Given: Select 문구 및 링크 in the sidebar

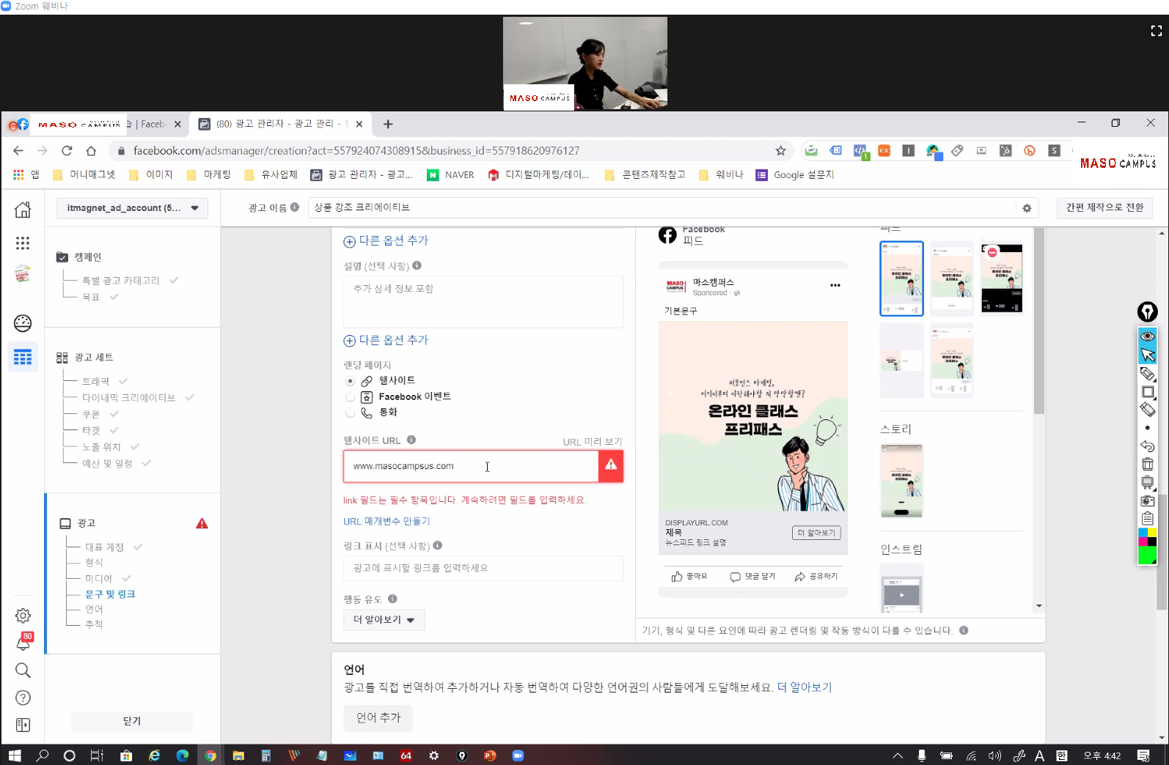Looking at the screenshot, I should pyautogui.click(x=110, y=594).
